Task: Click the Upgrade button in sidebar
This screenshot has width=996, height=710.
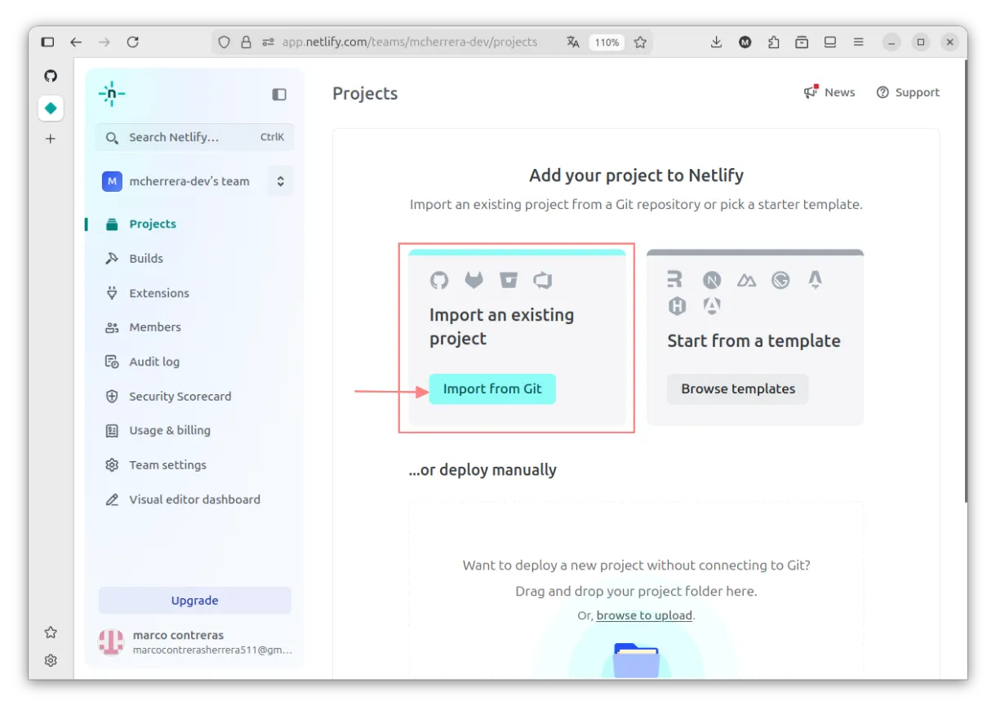Action: coord(194,601)
